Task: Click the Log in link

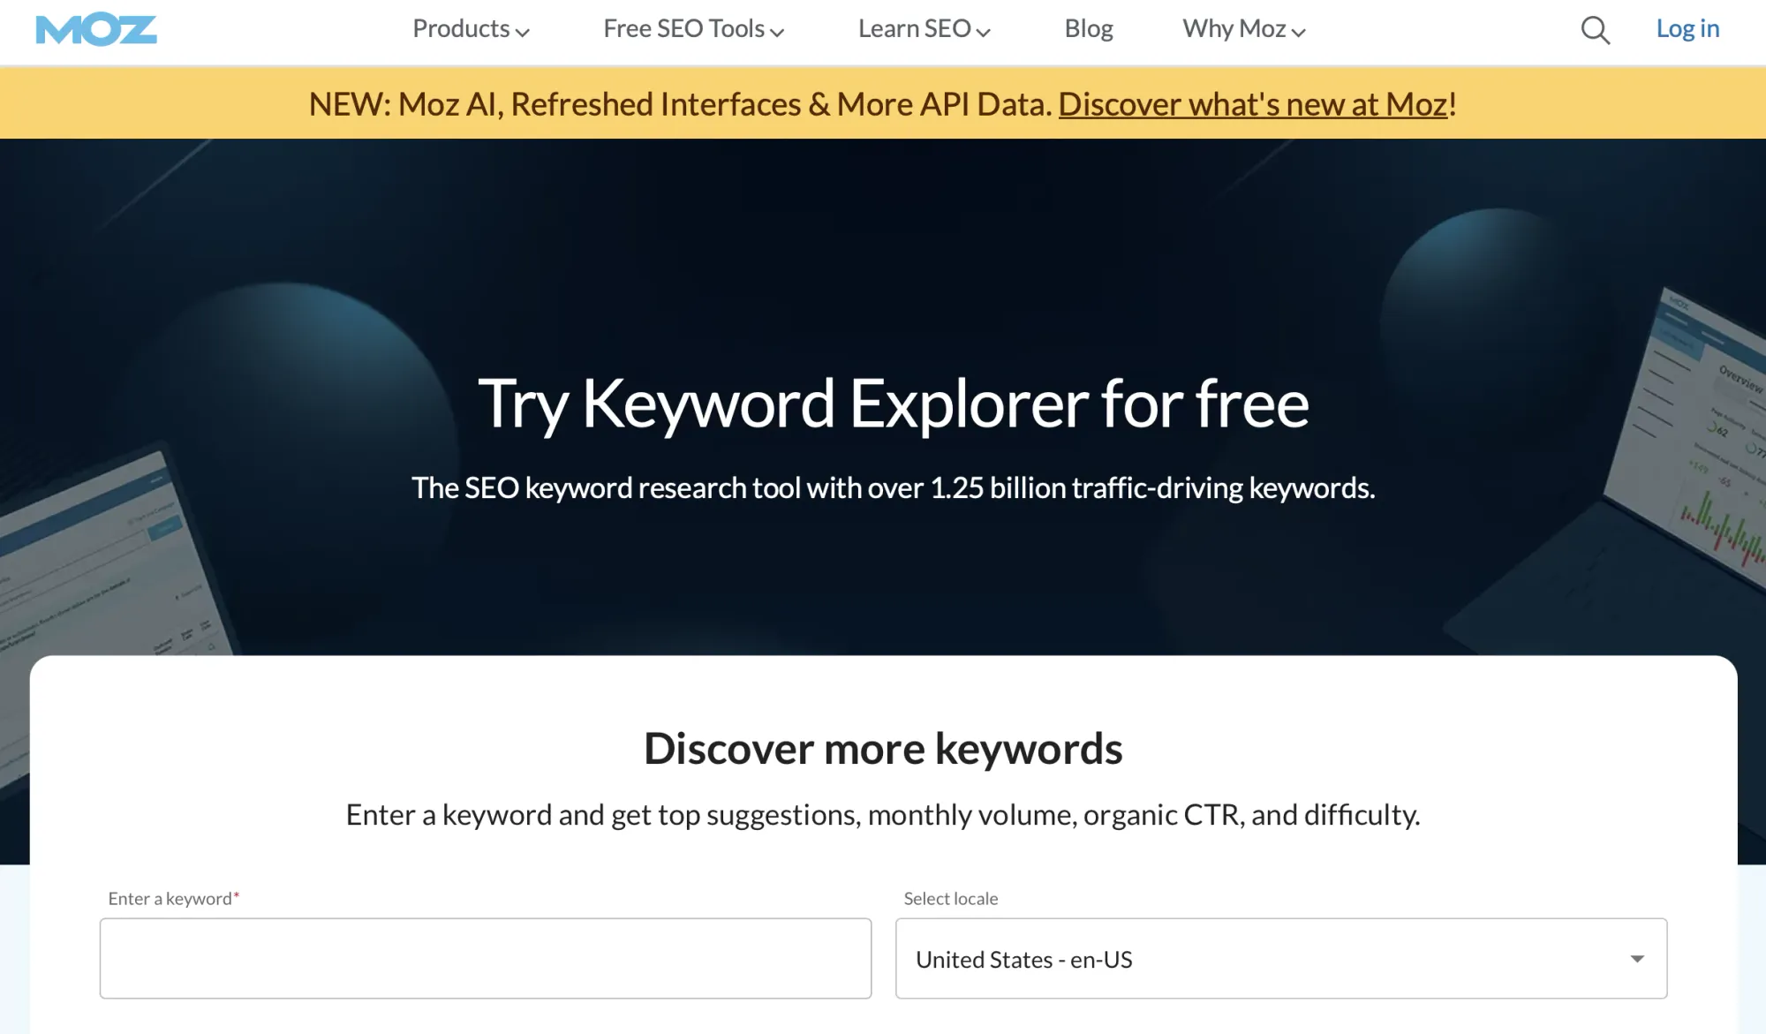Action: (1687, 28)
